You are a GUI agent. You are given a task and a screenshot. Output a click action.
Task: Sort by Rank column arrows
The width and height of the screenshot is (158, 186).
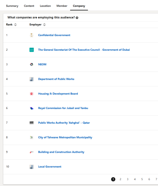[15, 25]
